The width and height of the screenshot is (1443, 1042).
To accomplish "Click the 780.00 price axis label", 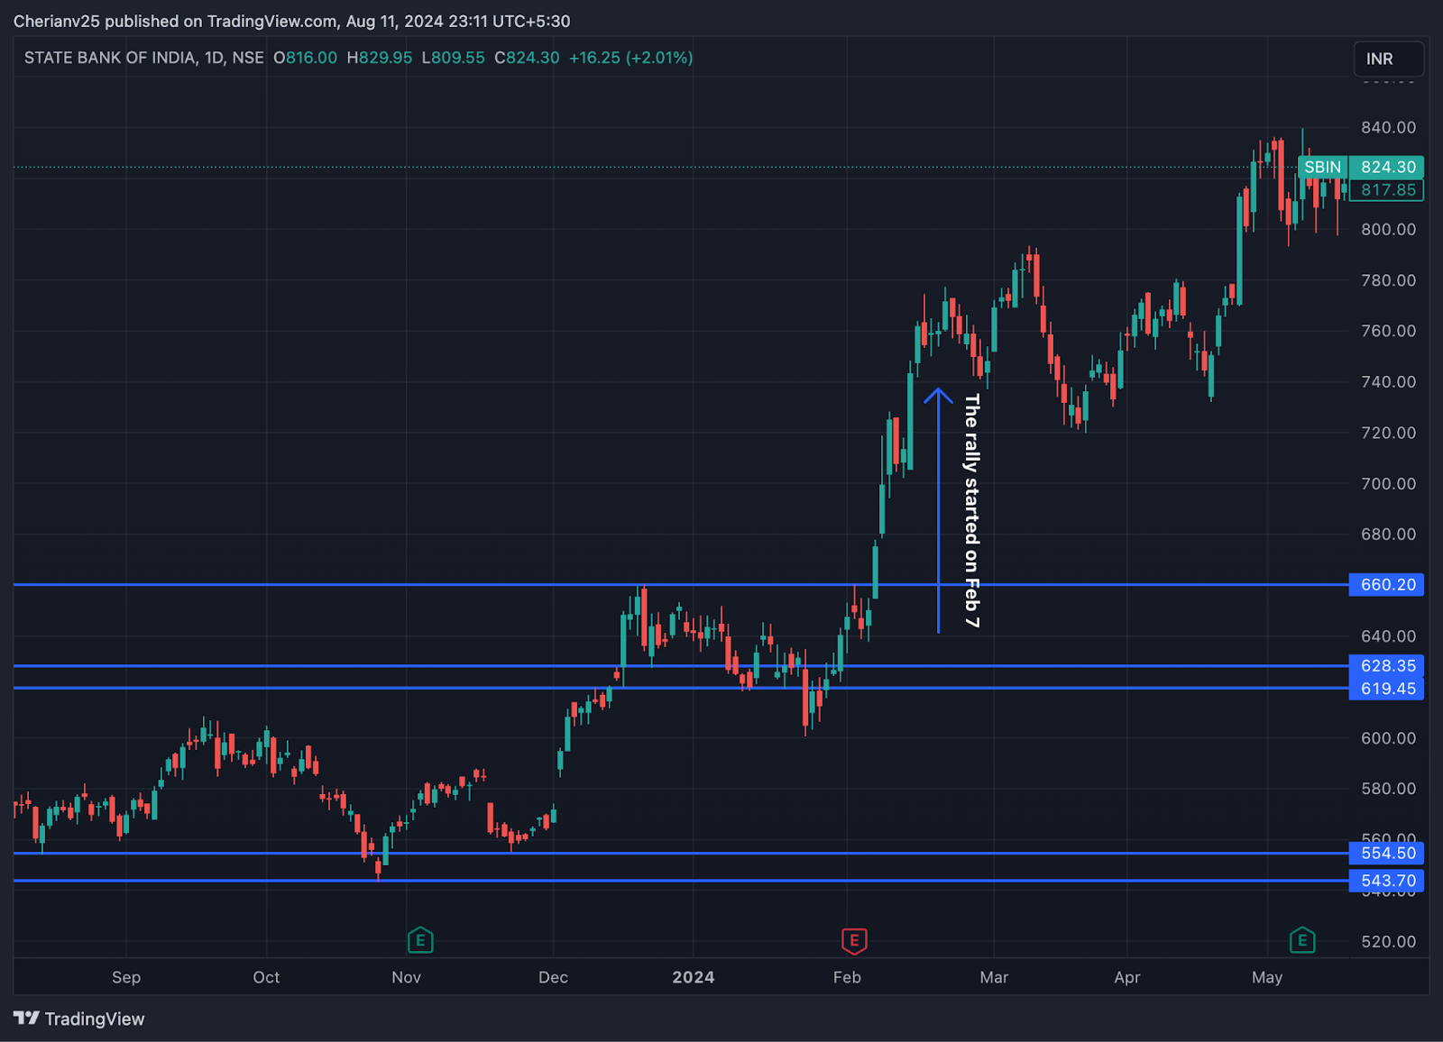I will point(1388,280).
